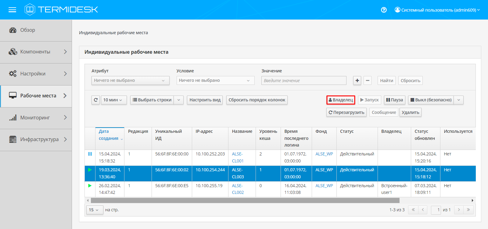Screen dimensions: 488x229
Task: Go to the last page of results
Action: tap(468, 210)
